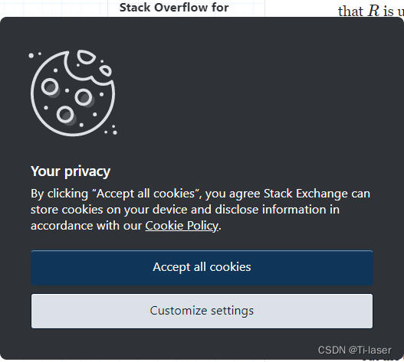Accept all cookies
The width and height of the screenshot is (404, 362).
click(202, 267)
